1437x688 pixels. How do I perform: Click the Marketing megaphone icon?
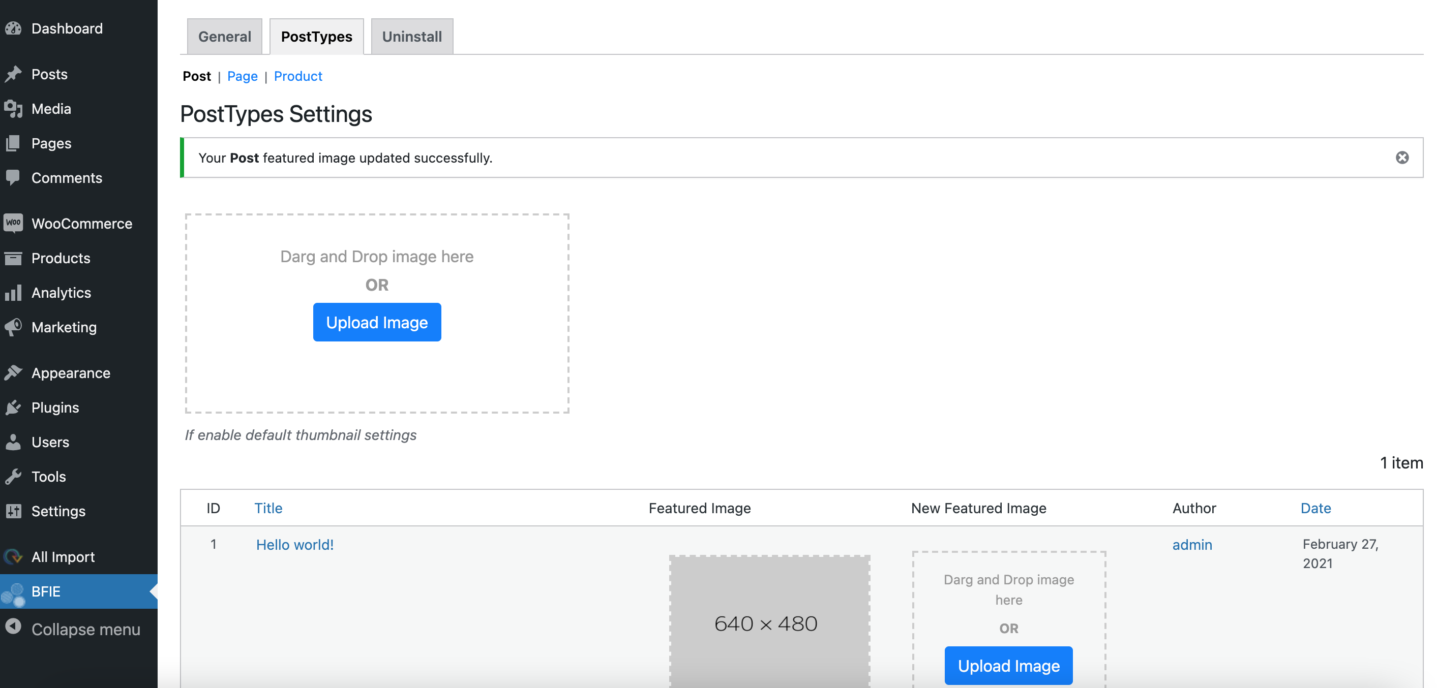pyautogui.click(x=13, y=327)
